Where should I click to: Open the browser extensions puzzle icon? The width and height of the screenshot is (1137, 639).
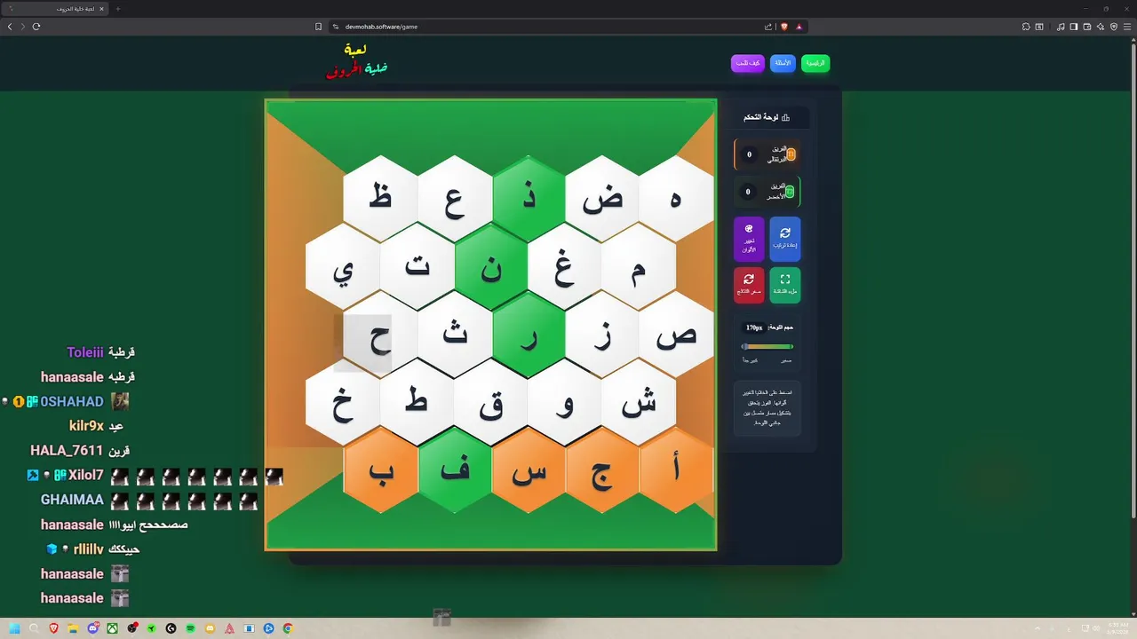click(1026, 27)
